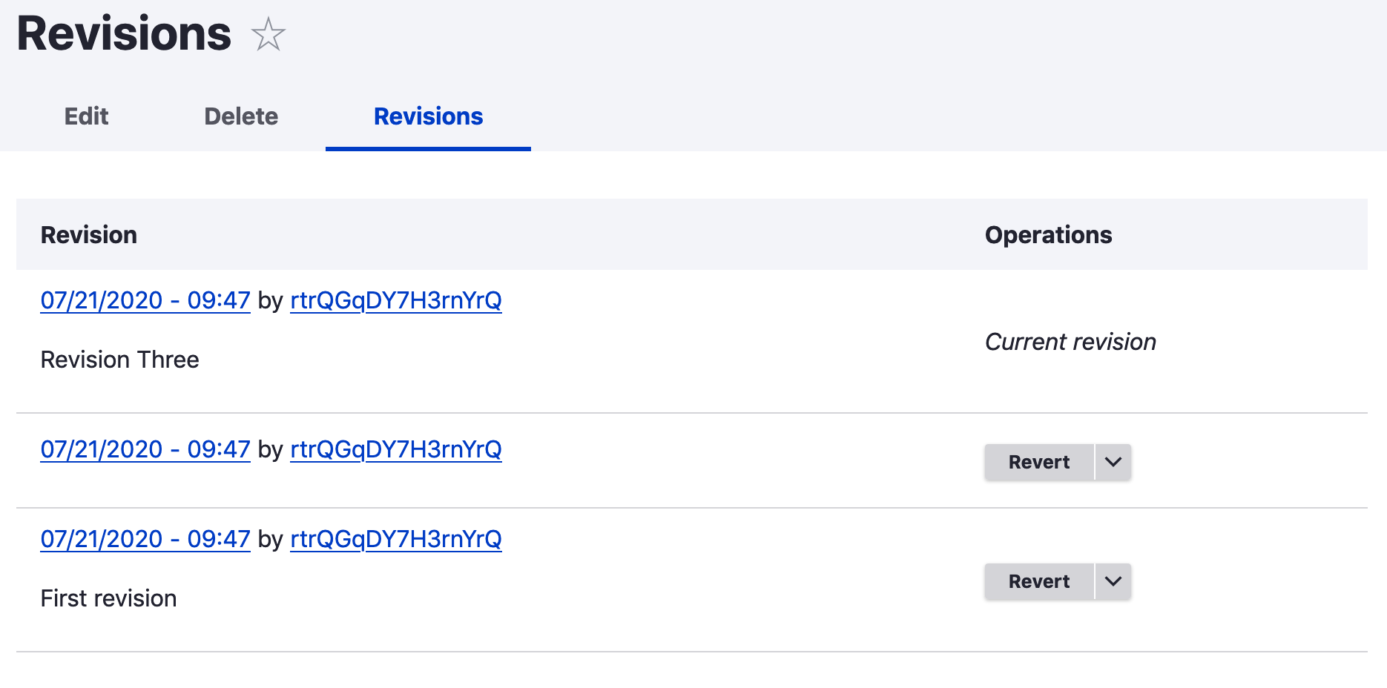Open the current revision dated 07/21/2020 - 09:47
The image size is (1387, 688).
click(x=145, y=301)
